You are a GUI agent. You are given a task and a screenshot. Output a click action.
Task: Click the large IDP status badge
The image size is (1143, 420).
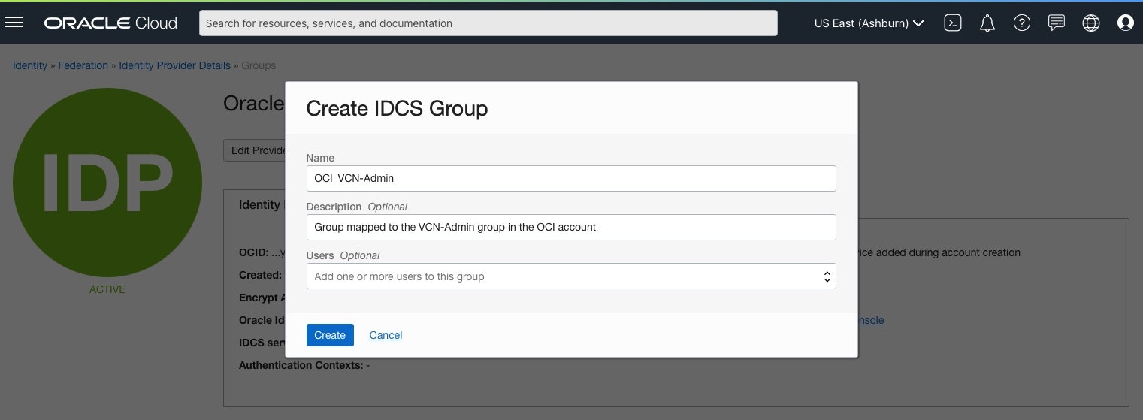coord(107,183)
